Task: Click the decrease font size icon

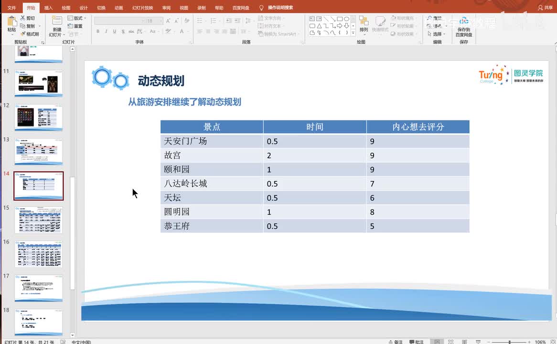Action: tap(177, 21)
